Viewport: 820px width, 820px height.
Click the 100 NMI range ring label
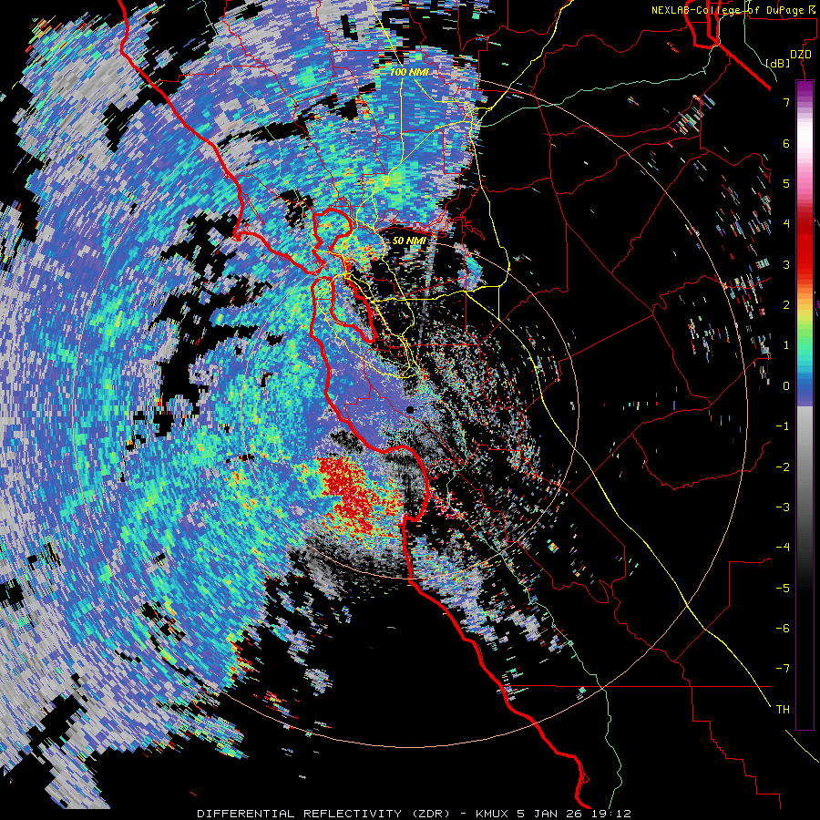point(408,72)
